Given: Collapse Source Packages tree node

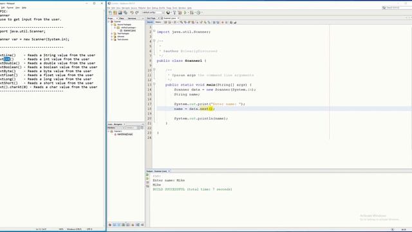Looking at the screenshot, I should click(x=111, y=24).
